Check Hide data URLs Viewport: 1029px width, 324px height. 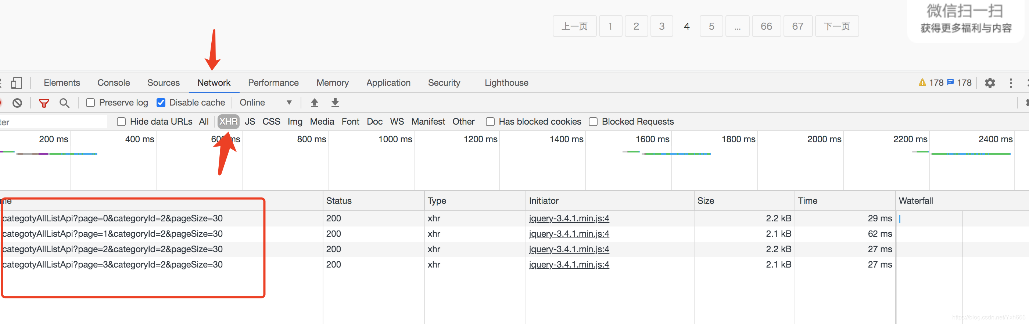[x=121, y=122]
